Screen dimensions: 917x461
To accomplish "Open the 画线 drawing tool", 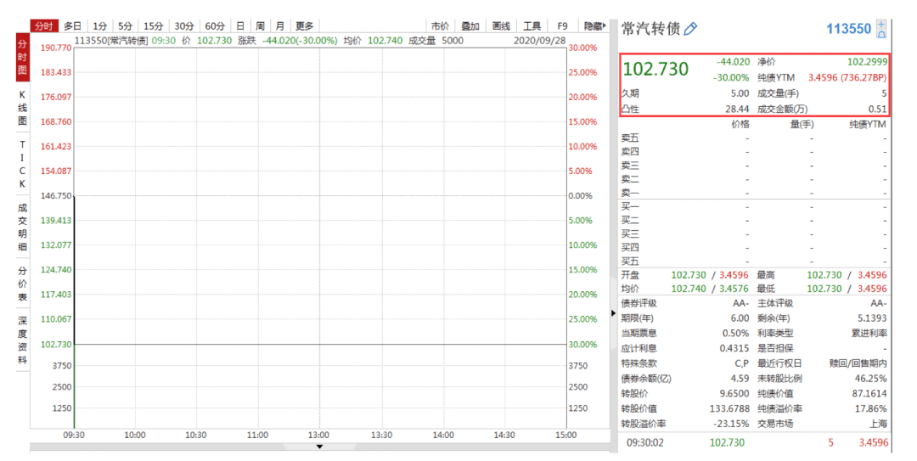I will tap(501, 25).
